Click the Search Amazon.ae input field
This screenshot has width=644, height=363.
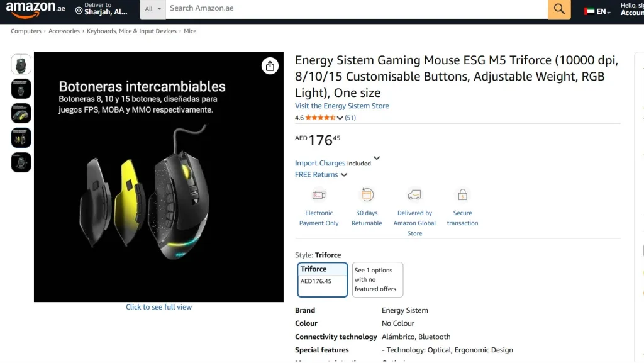(x=357, y=9)
